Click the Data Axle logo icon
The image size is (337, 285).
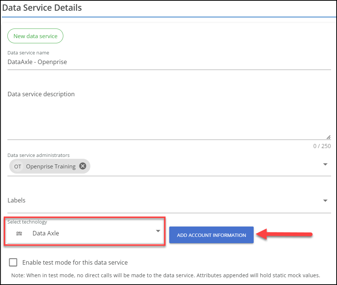pyautogui.click(x=19, y=234)
